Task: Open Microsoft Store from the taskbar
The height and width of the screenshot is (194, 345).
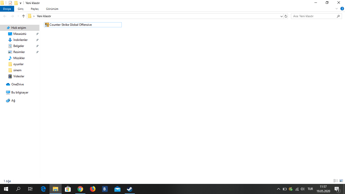Action: pyautogui.click(x=68, y=189)
